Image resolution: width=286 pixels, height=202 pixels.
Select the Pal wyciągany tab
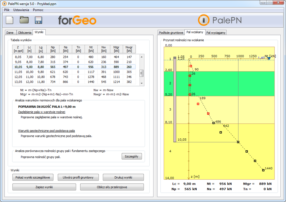click(x=216, y=33)
